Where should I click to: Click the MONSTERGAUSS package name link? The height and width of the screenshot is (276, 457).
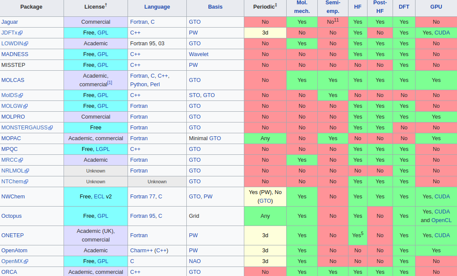25,127
